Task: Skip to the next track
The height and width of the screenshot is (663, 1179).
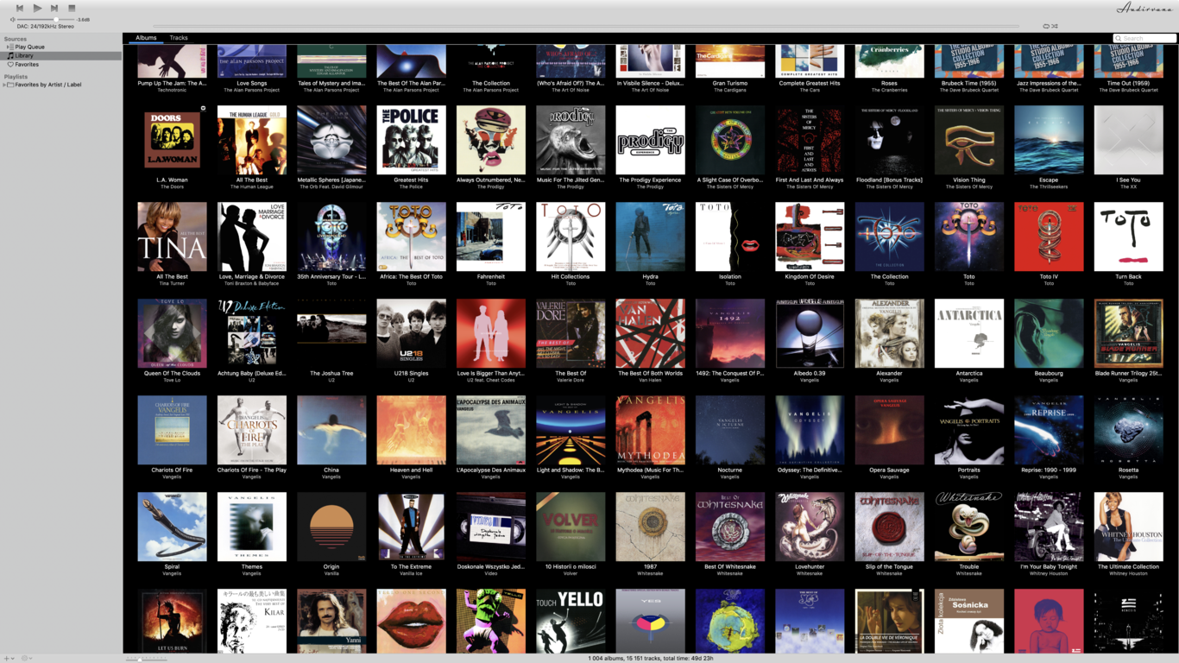Action: (54, 8)
